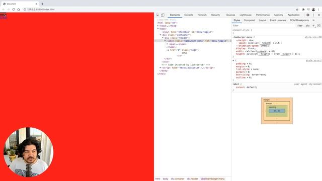322x181 pixels.
Task: Click the browser address bar URL
Action: point(41,10)
